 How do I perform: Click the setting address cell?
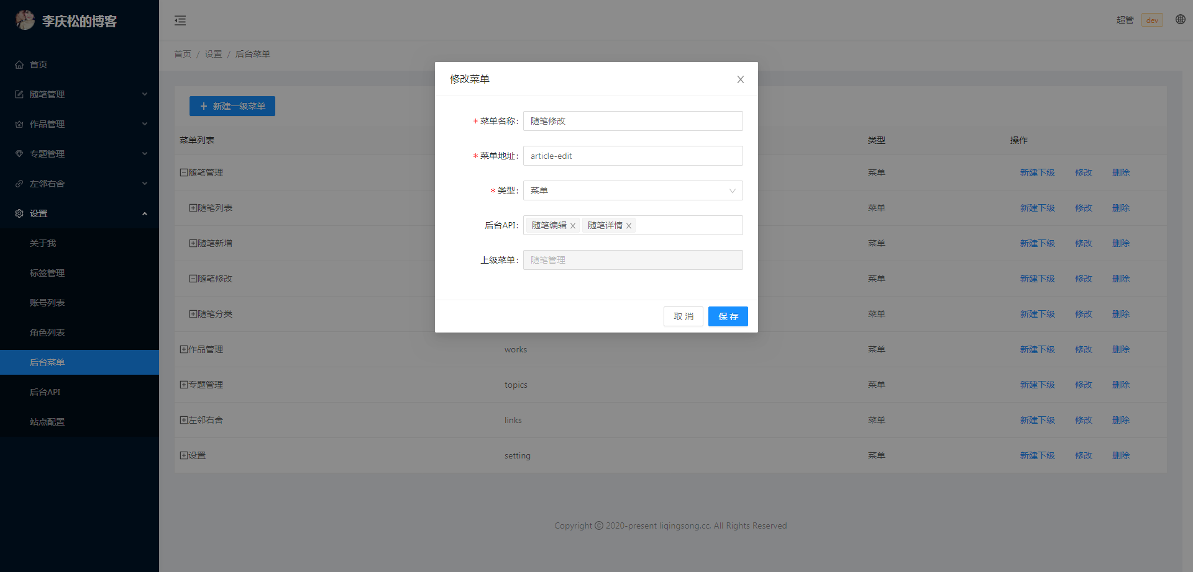click(518, 455)
